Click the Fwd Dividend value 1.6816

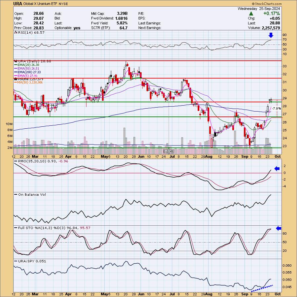pos(121,18)
